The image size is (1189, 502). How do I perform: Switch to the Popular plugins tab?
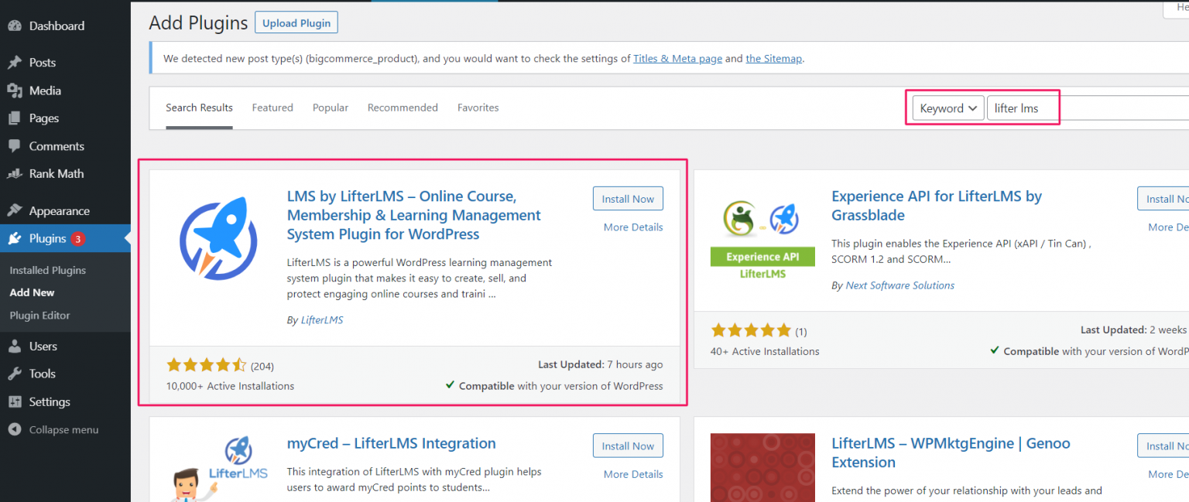coord(331,108)
